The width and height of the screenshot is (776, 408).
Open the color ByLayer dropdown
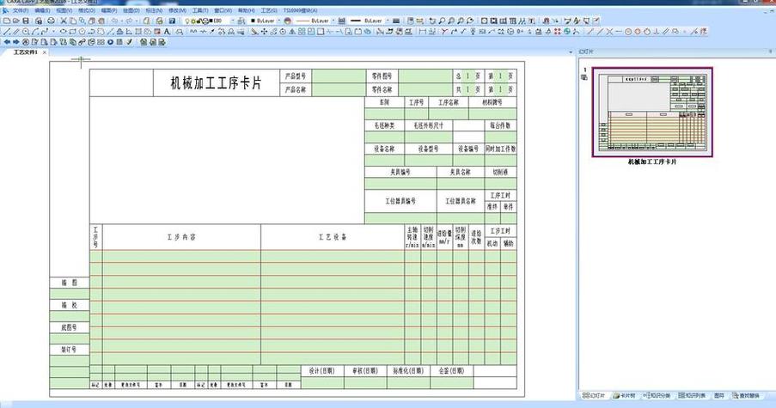(x=279, y=21)
